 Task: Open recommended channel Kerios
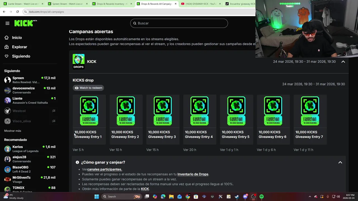coord(30,149)
